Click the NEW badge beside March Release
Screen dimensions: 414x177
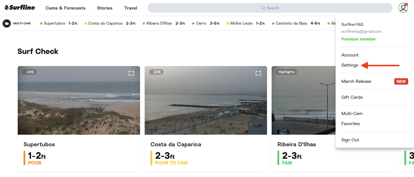401,81
